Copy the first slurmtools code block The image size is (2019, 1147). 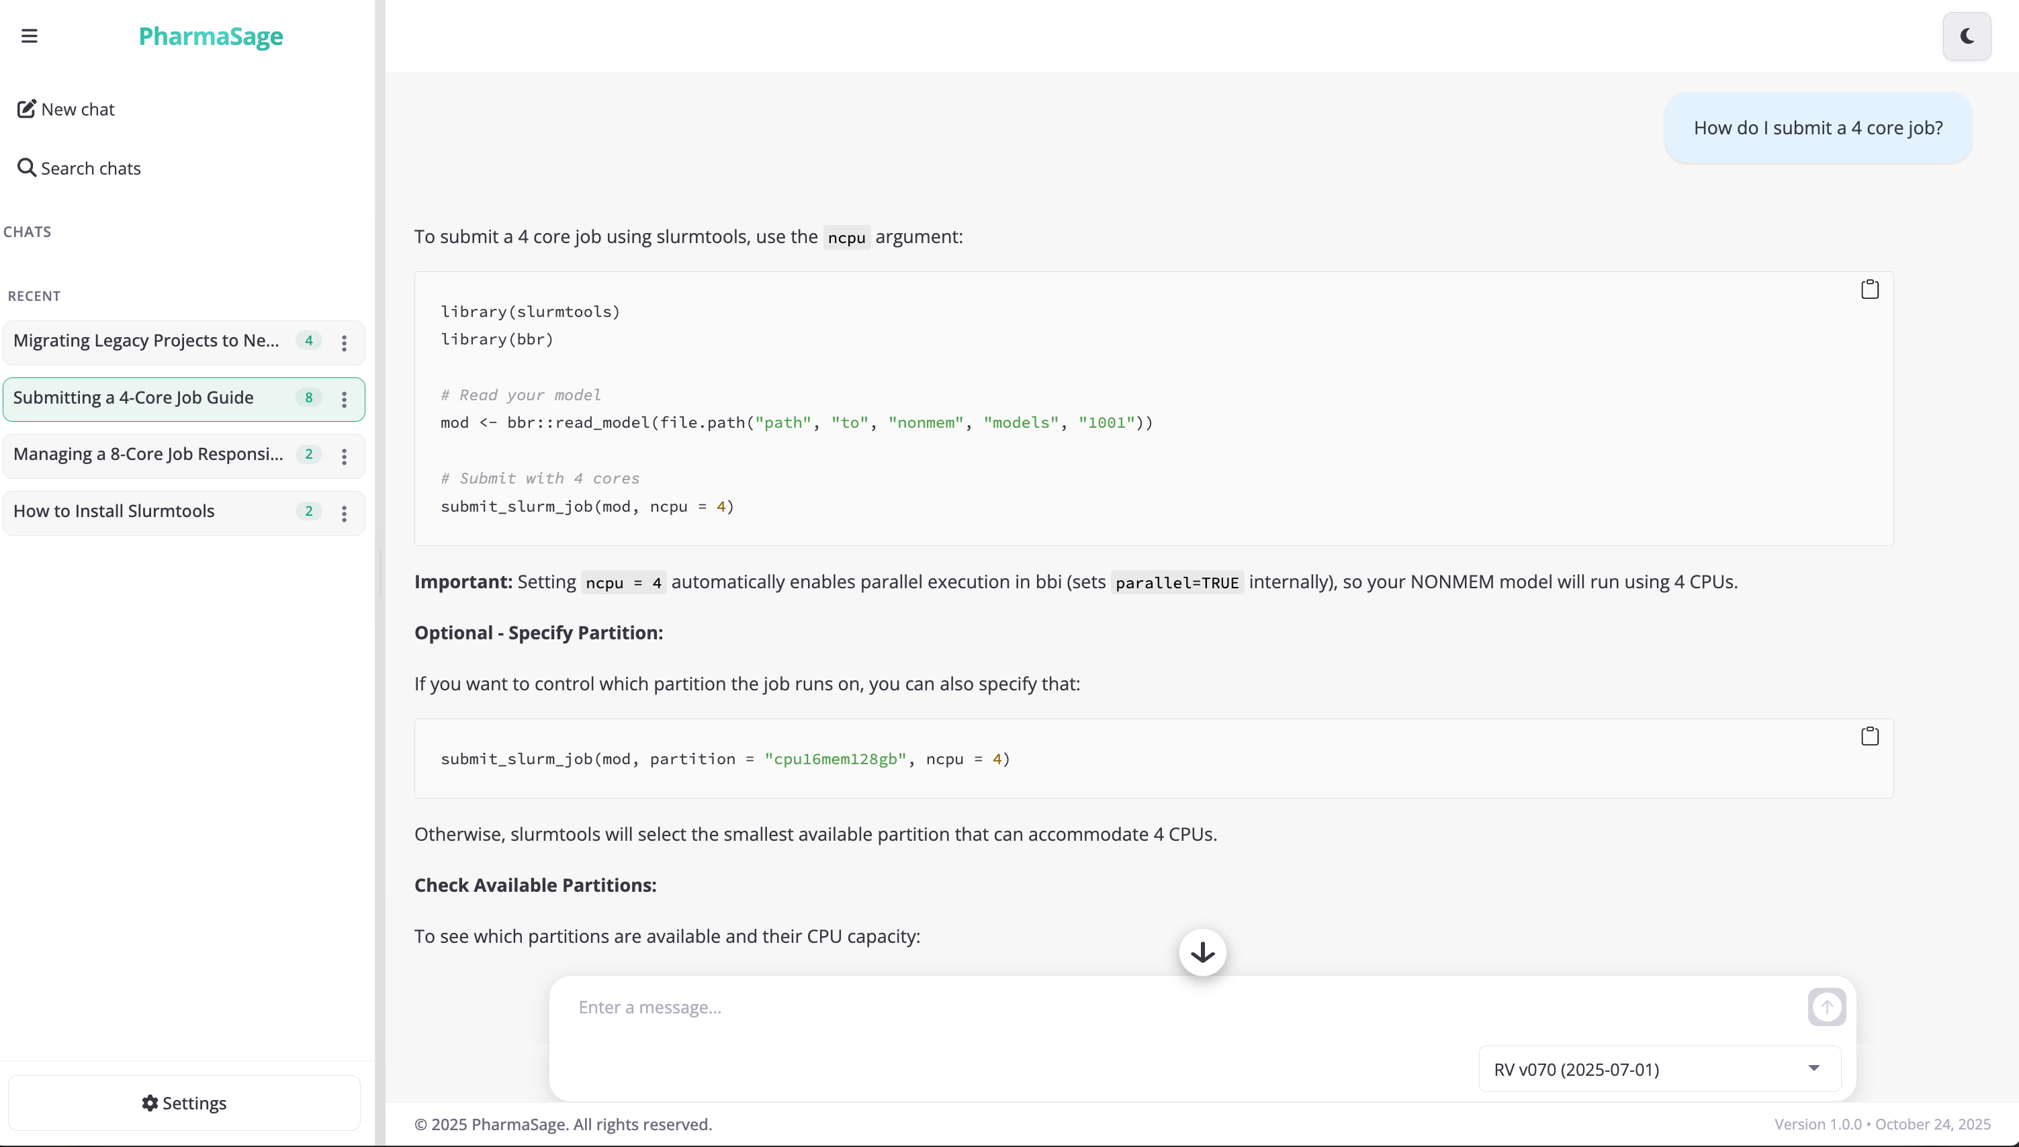[x=1869, y=289]
